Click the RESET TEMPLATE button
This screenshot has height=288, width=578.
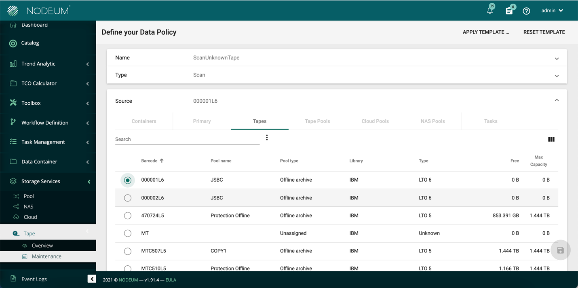544,32
